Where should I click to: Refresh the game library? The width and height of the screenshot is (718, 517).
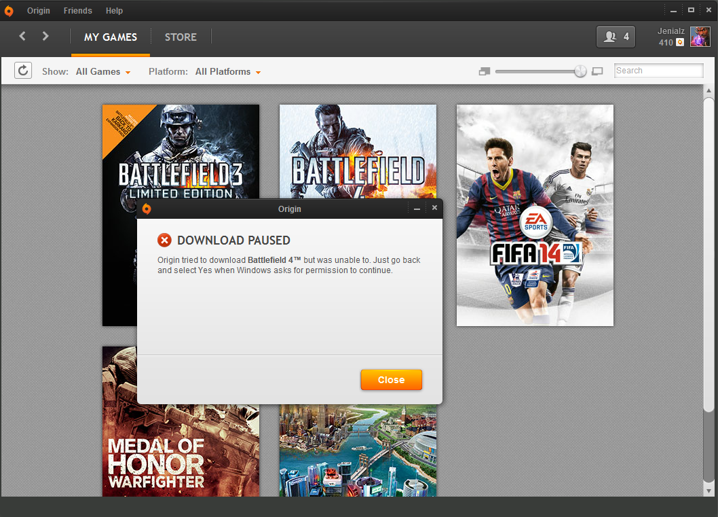click(x=23, y=71)
